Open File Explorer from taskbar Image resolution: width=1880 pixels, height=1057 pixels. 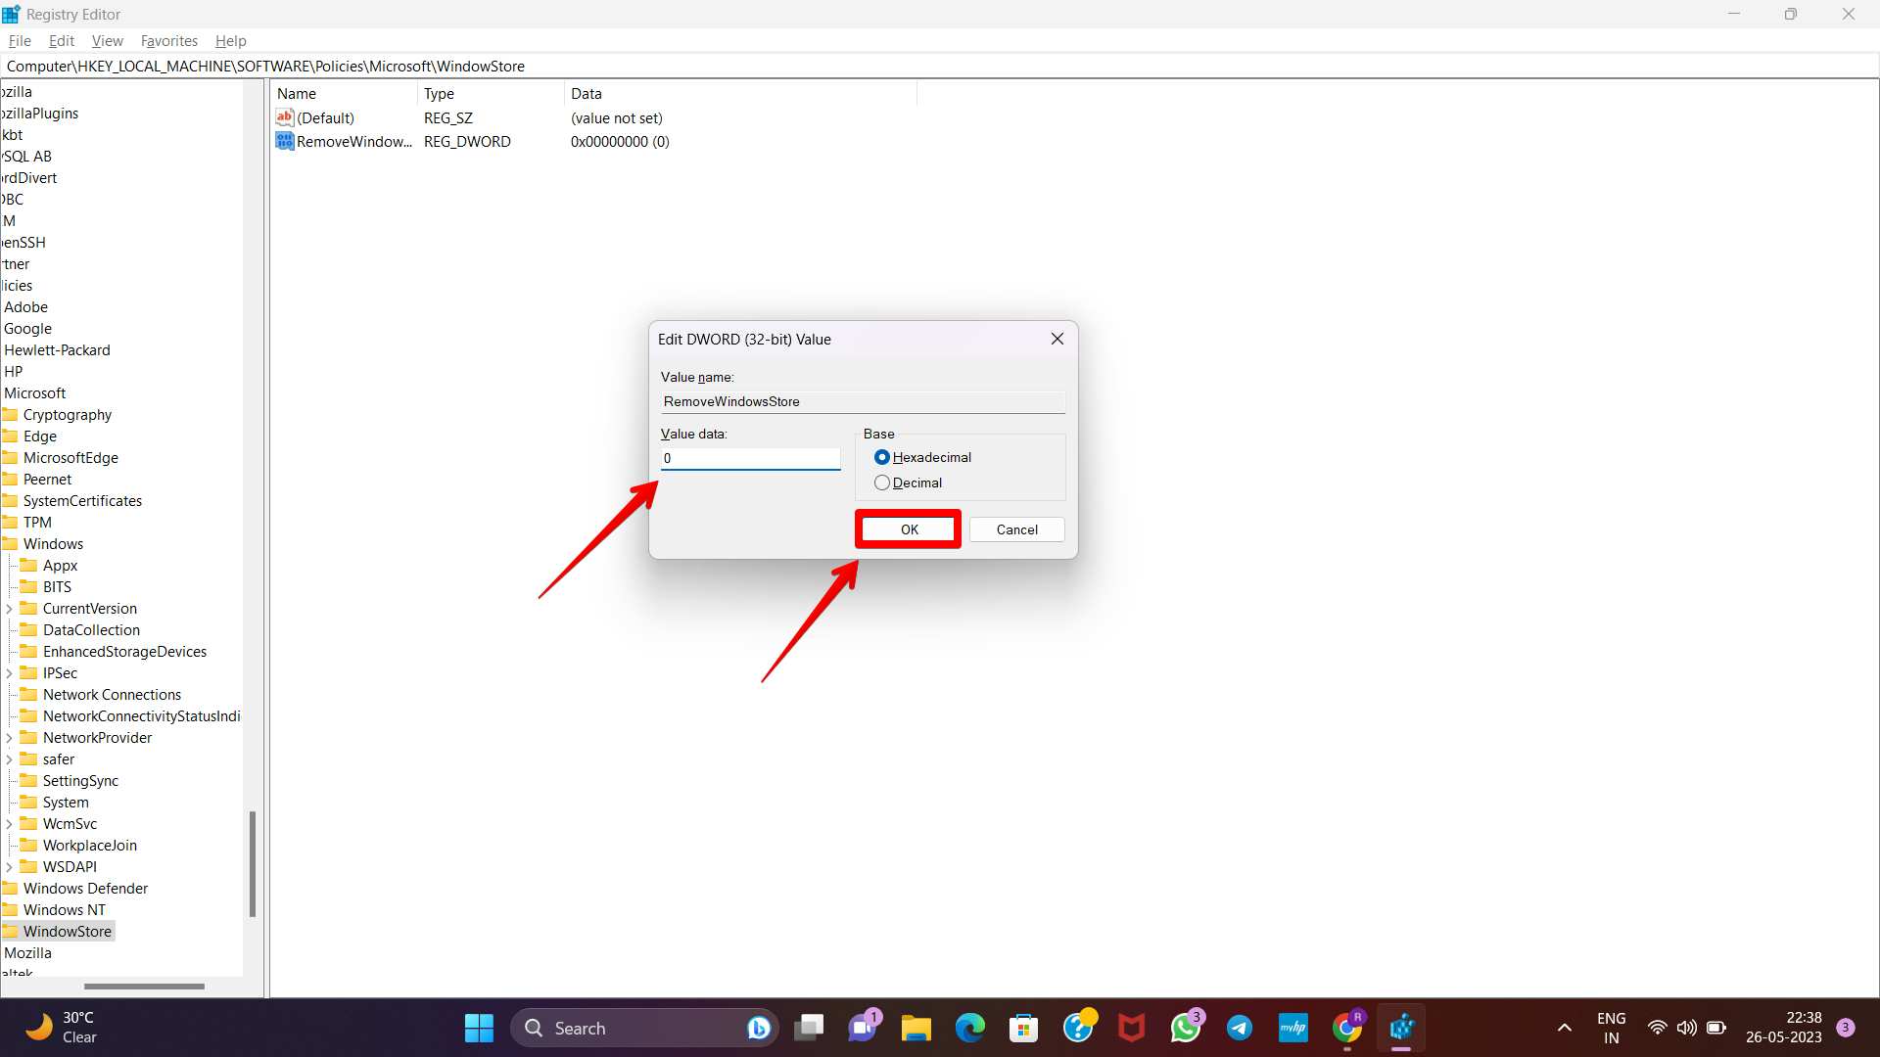pyautogui.click(x=916, y=1028)
